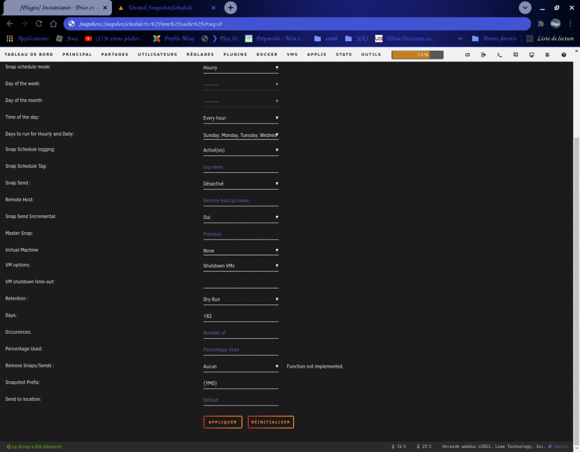
Task: Open Remove Snaps/Sends dropdown Aucun
Action: pos(241,367)
